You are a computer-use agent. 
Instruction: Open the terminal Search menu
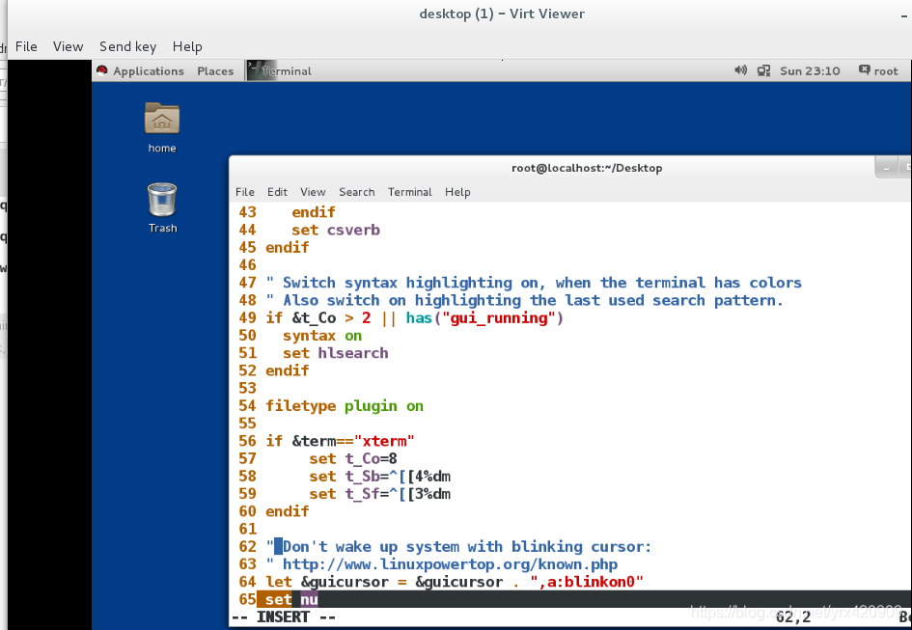[x=356, y=192]
